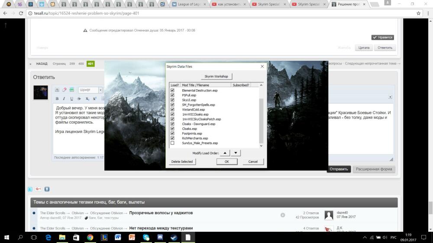Uncheck PSFull.esp in data files
Screen dimensions: 433x243
point(172,95)
